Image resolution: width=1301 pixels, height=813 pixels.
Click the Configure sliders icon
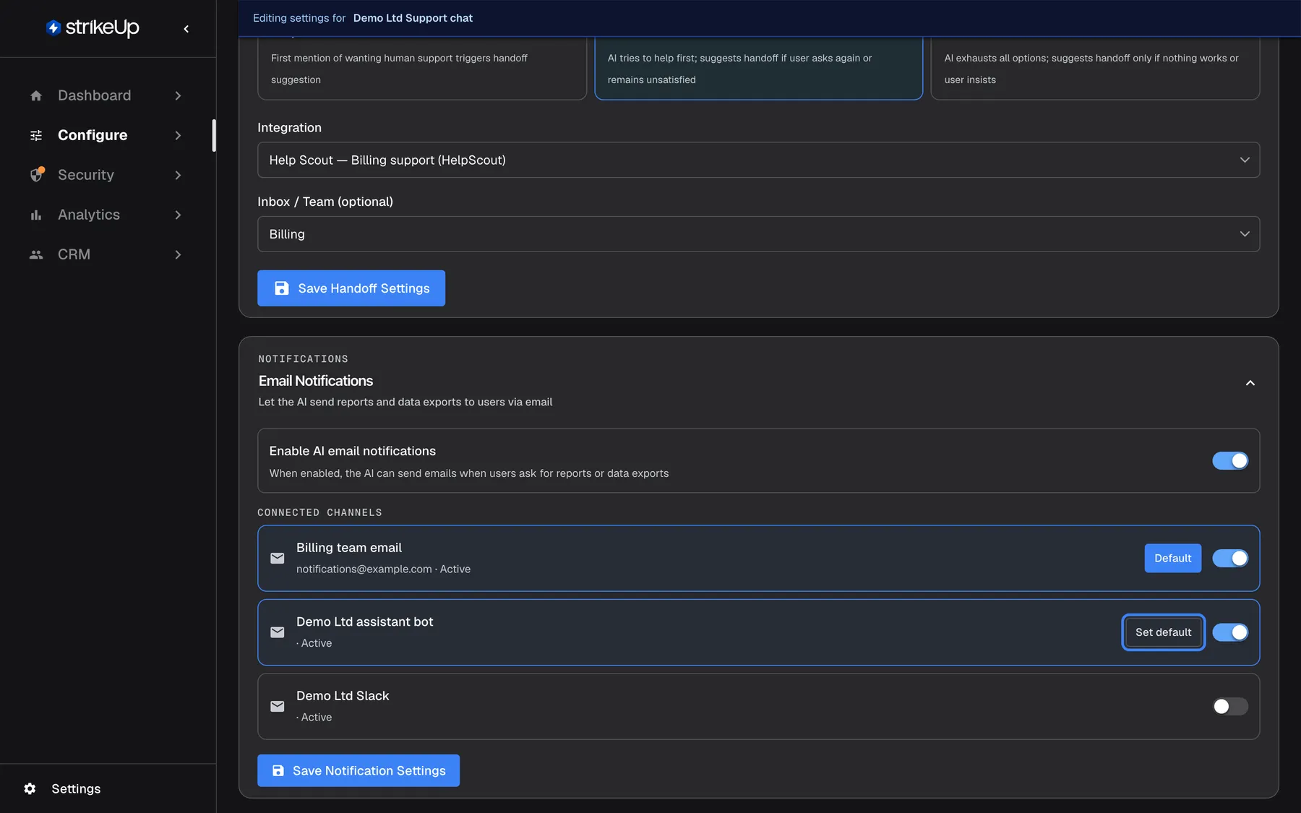pyautogui.click(x=36, y=135)
